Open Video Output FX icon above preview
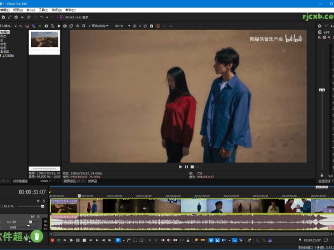The height and width of the screenshot is (250, 334). pyautogui.click(x=77, y=26)
